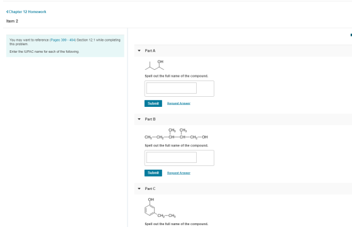Collapse the Part C section

[139, 189]
